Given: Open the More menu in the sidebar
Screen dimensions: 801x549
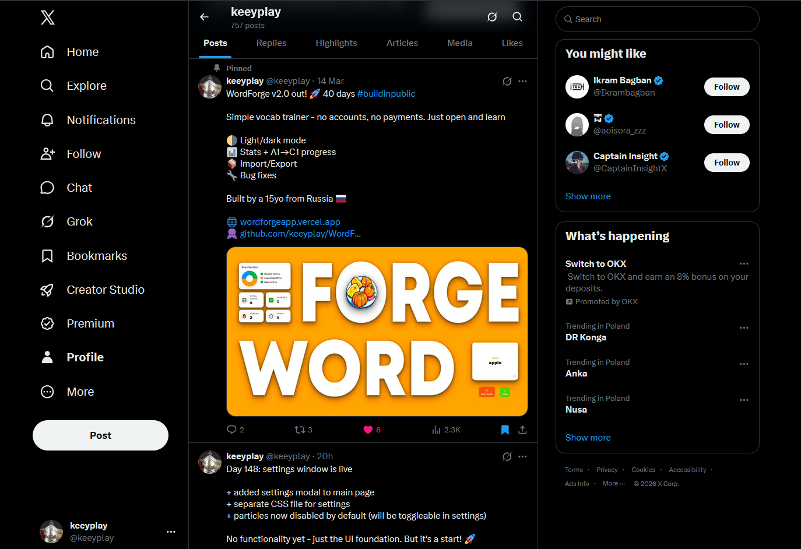Looking at the screenshot, I should (67, 392).
